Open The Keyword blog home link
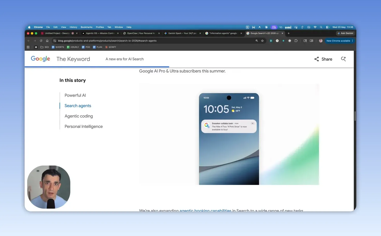Screen dimensions: 381x236 click(x=73, y=59)
